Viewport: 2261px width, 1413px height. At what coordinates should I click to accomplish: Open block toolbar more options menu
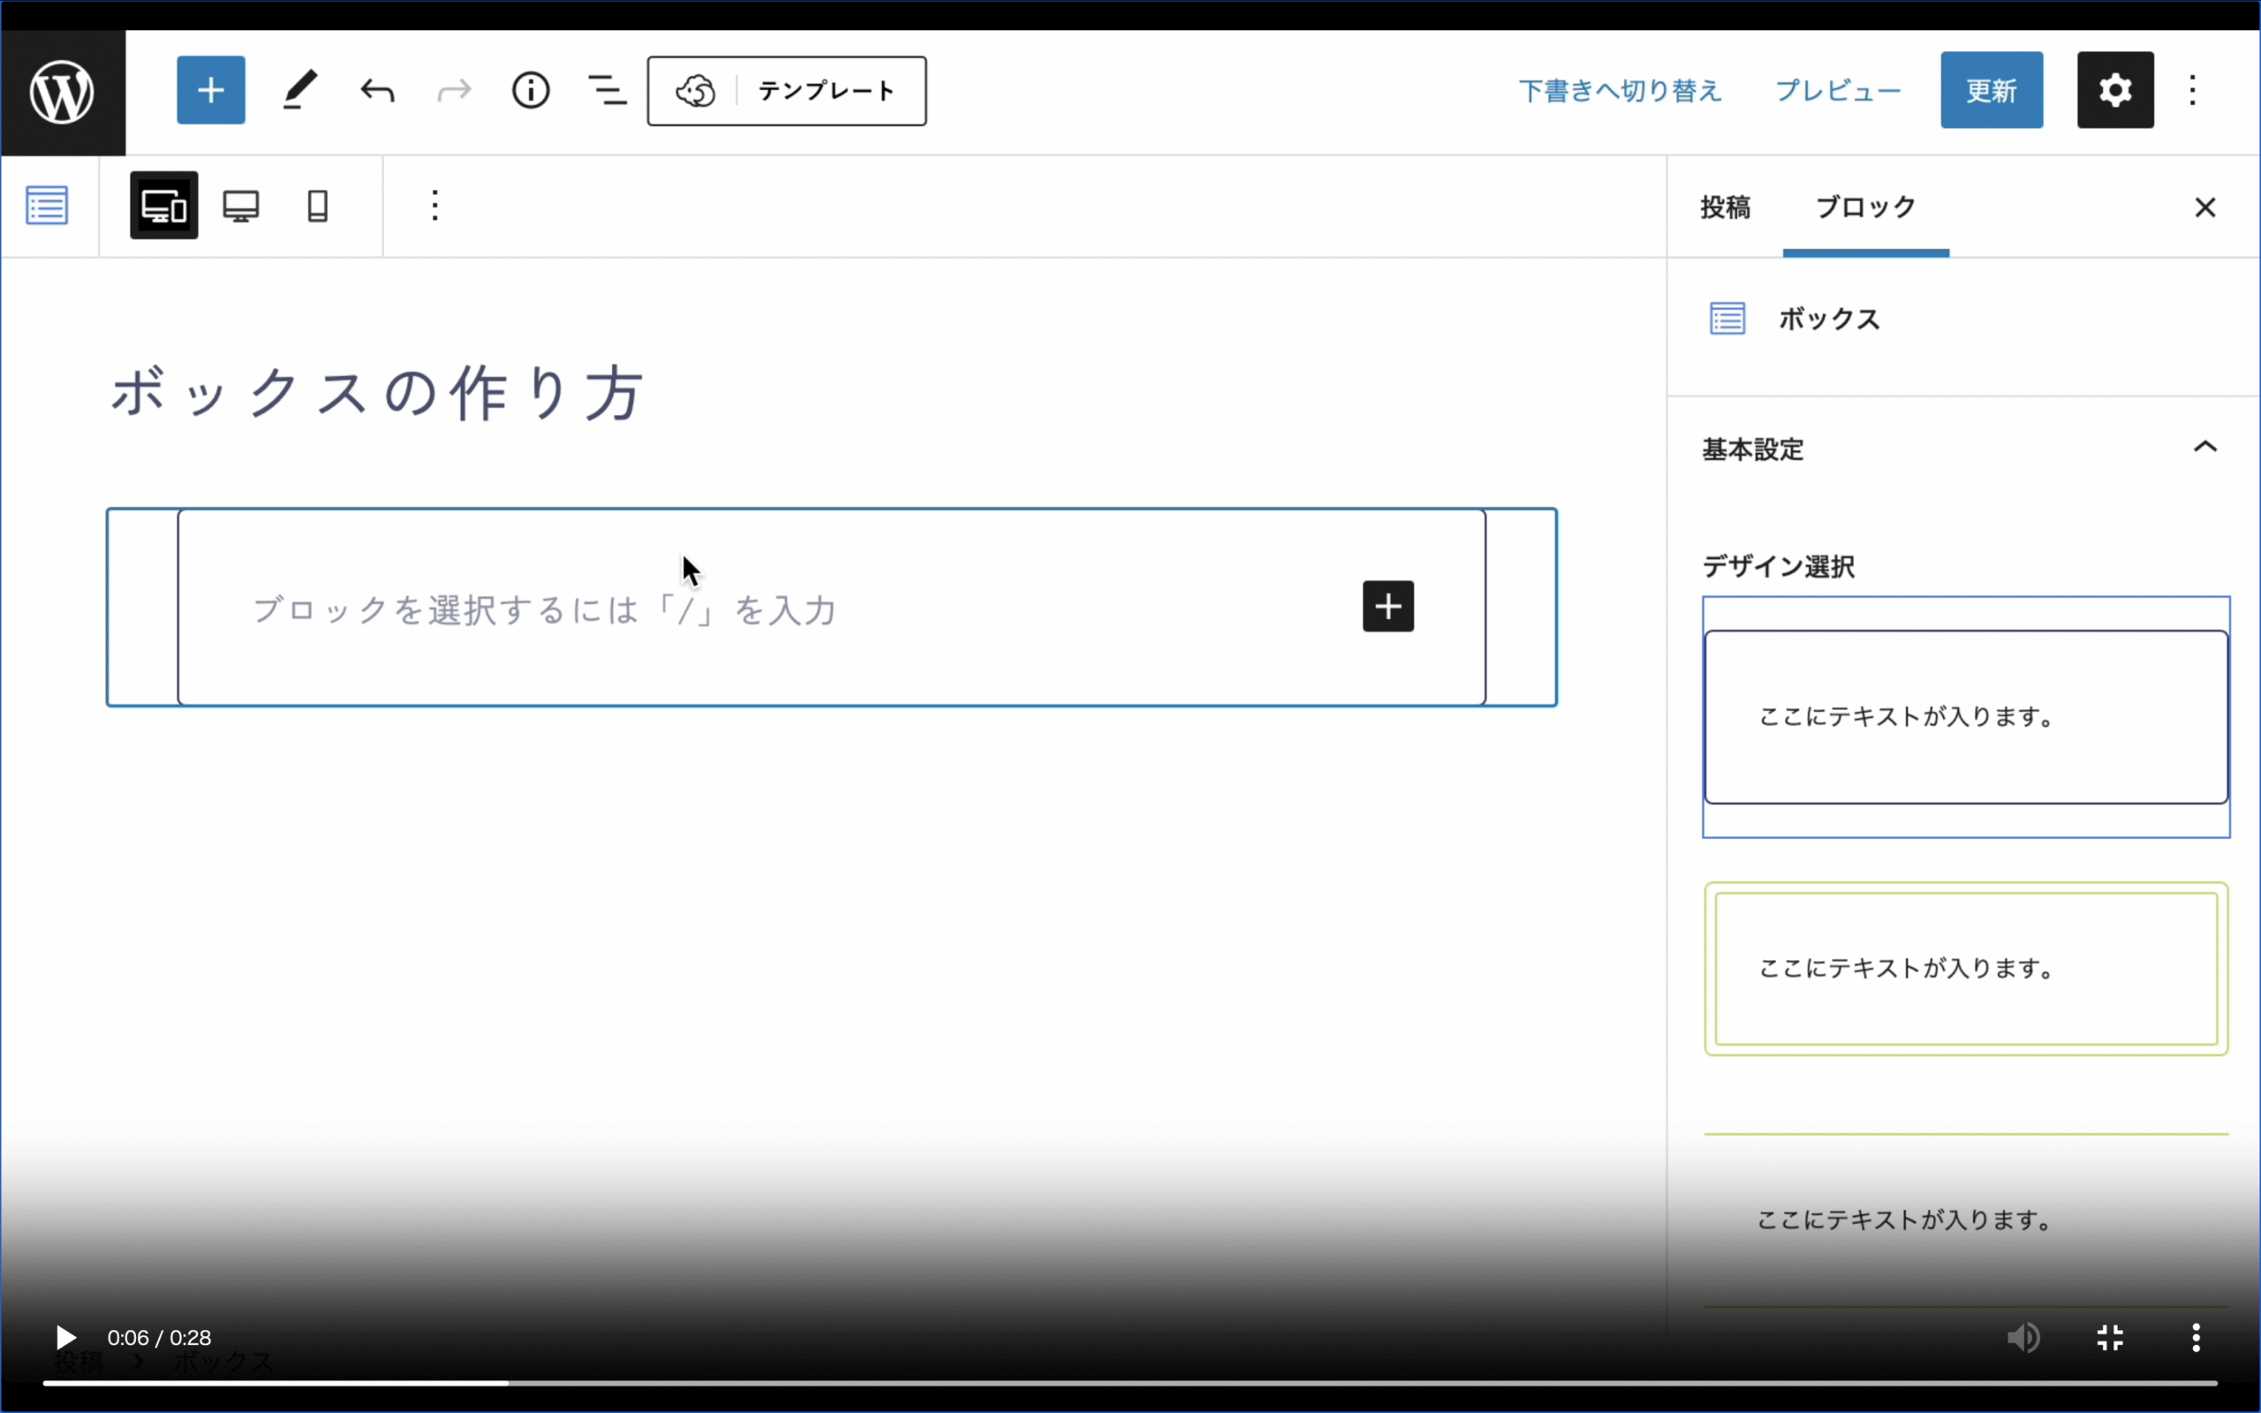coord(435,206)
